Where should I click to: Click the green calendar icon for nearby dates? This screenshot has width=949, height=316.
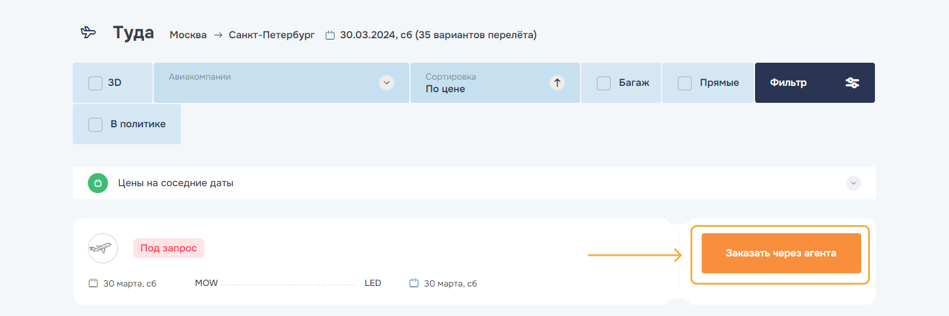click(97, 184)
